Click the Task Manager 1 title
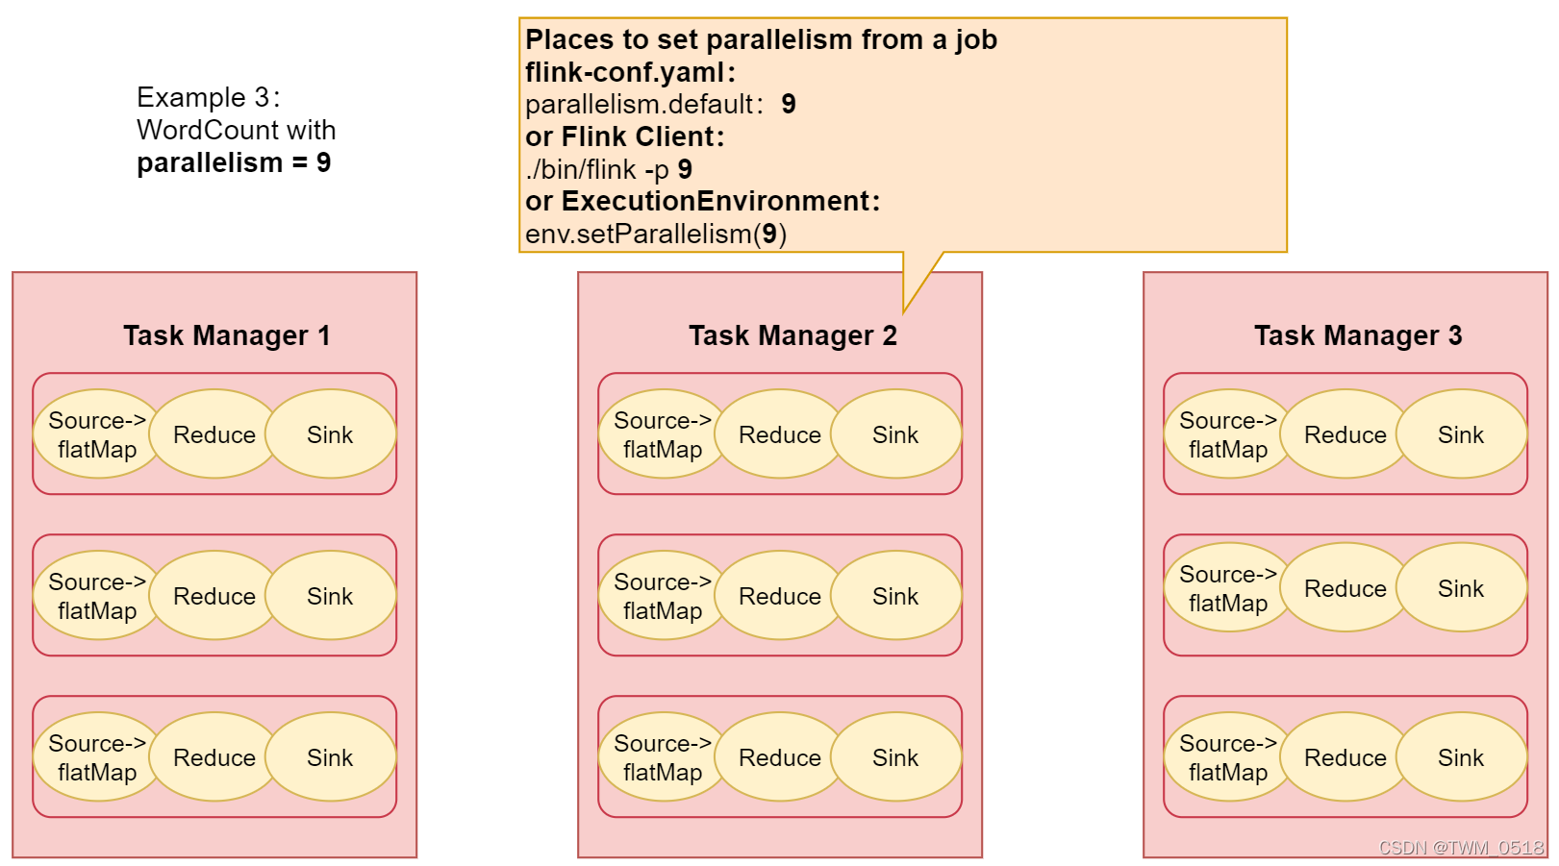Screen dimensions: 1559x866 (226, 335)
